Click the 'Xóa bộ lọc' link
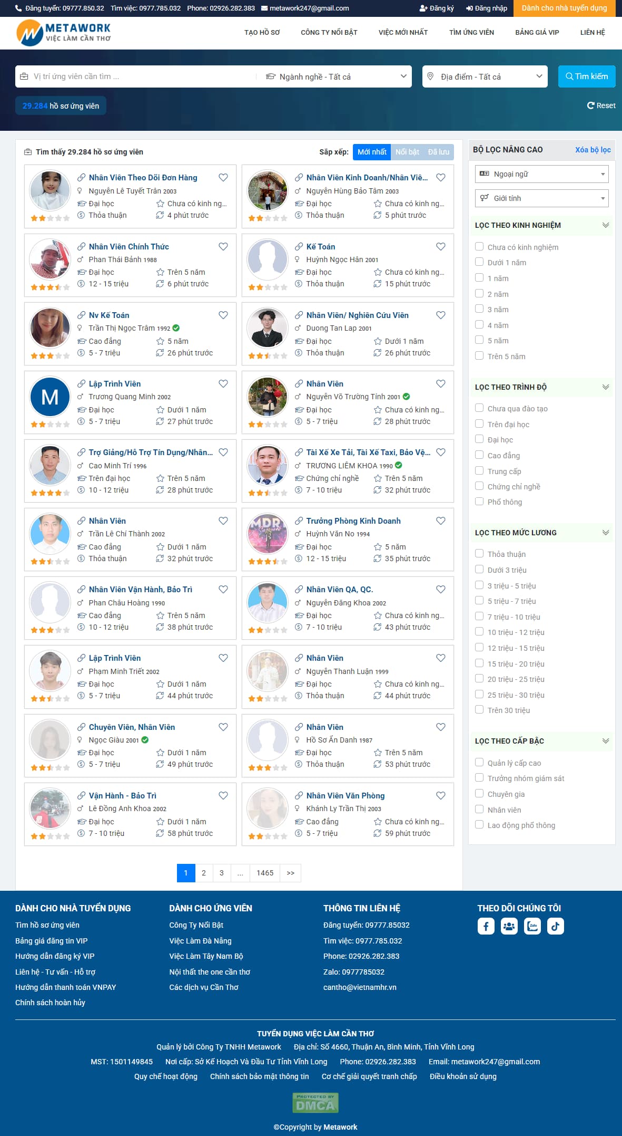The image size is (622, 1136). pos(593,150)
